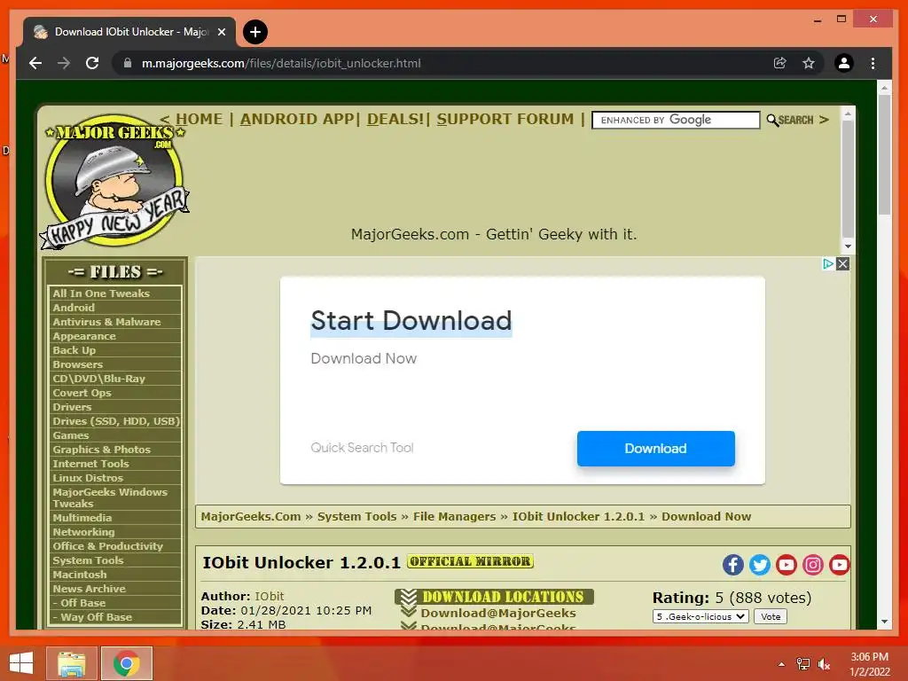908x681 pixels.
Task: Open ANDROID APP navigation link
Action: pos(296,119)
